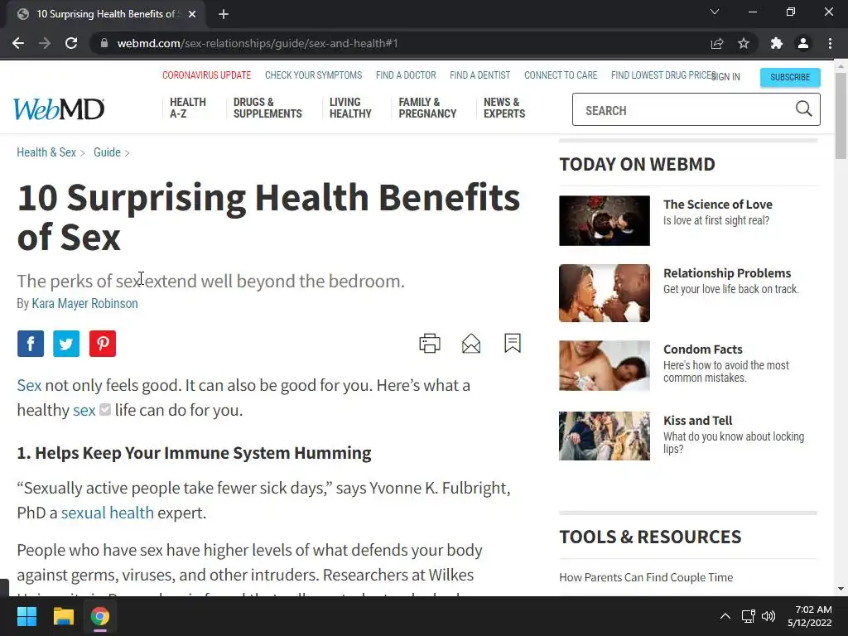Click the FIND A DENTIST link
This screenshot has width=848, height=636.
point(479,75)
